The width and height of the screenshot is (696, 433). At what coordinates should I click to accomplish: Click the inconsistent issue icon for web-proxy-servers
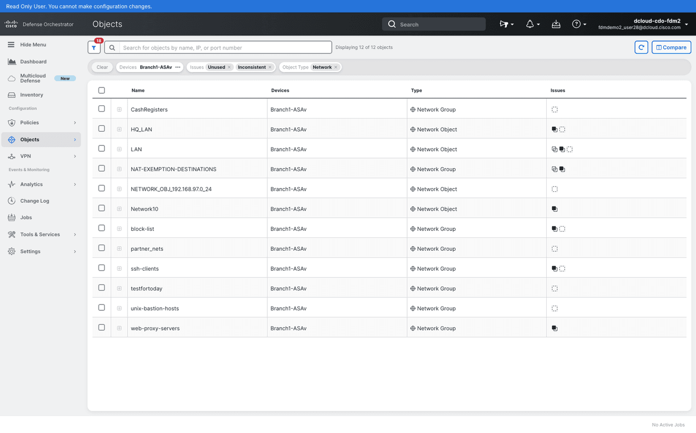tap(555, 328)
